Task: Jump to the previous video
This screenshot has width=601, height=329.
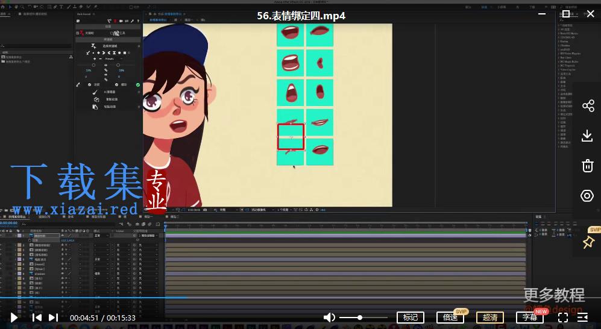Action: [x=37, y=318]
